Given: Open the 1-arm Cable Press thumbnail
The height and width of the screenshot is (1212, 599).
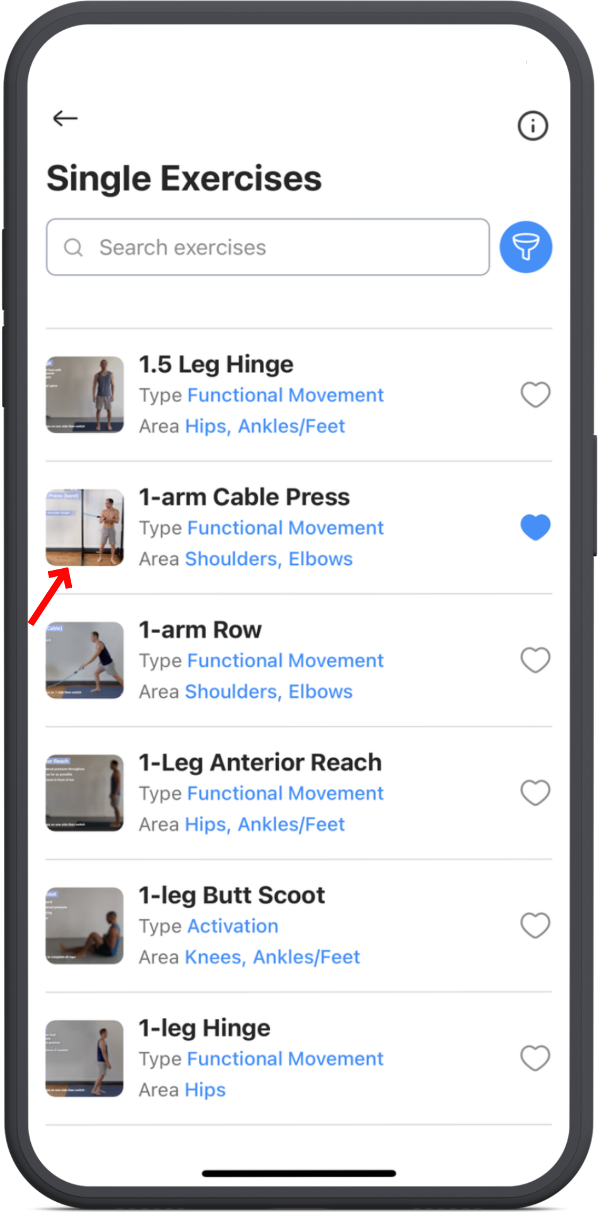Looking at the screenshot, I should 84,527.
